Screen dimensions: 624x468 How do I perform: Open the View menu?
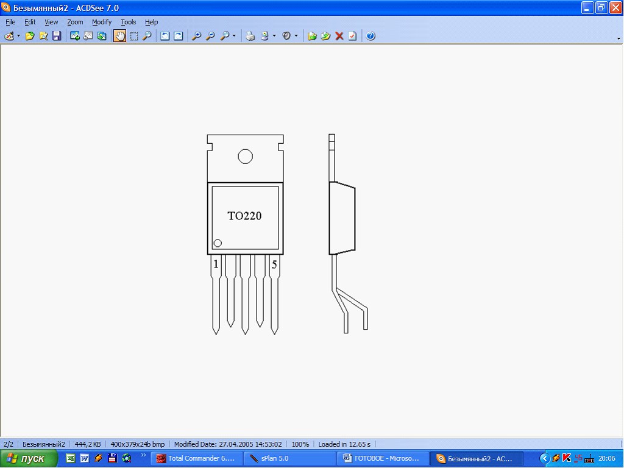click(51, 23)
